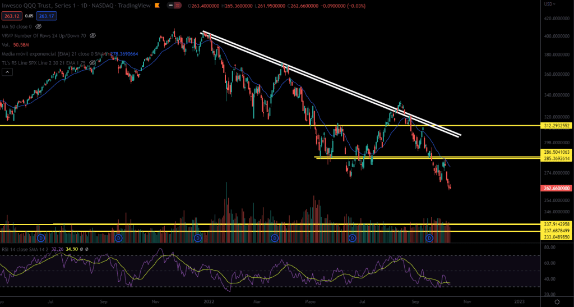Collapse the indicator legend with arrow button
Image resolution: width=574 pixels, height=307 pixels.
point(7,72)
